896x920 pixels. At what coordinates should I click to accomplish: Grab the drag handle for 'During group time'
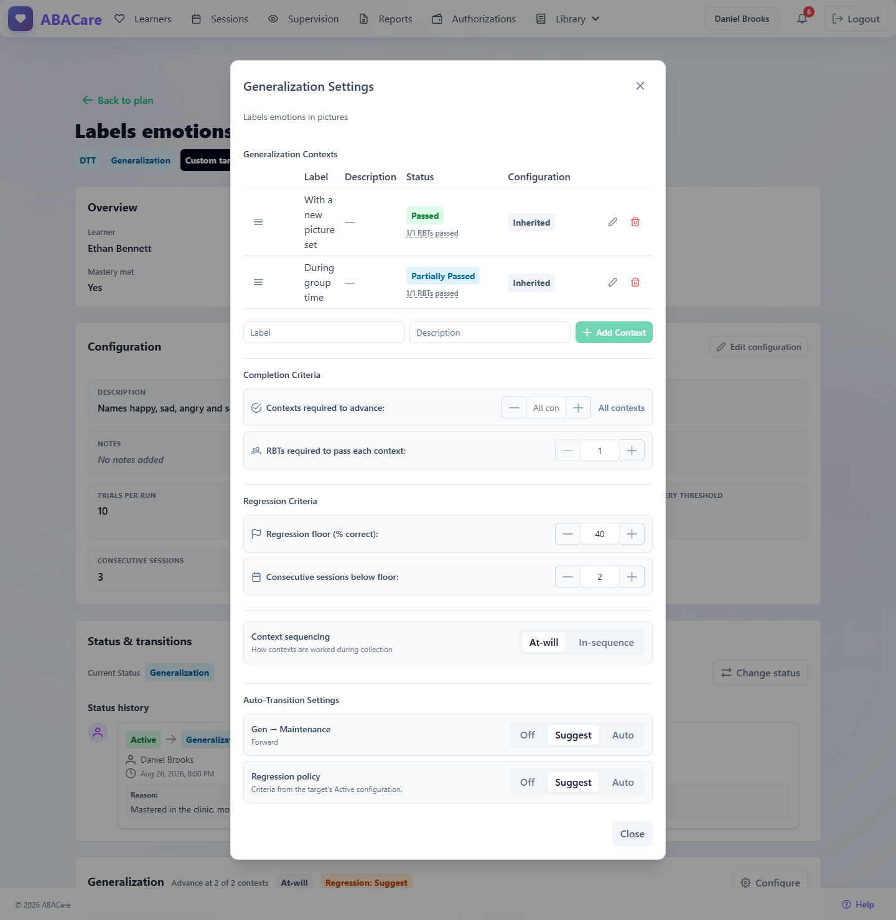pyautogui.click(x=258, y=282)
